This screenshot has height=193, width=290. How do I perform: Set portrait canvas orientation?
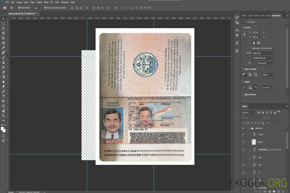tap(254, 43)
